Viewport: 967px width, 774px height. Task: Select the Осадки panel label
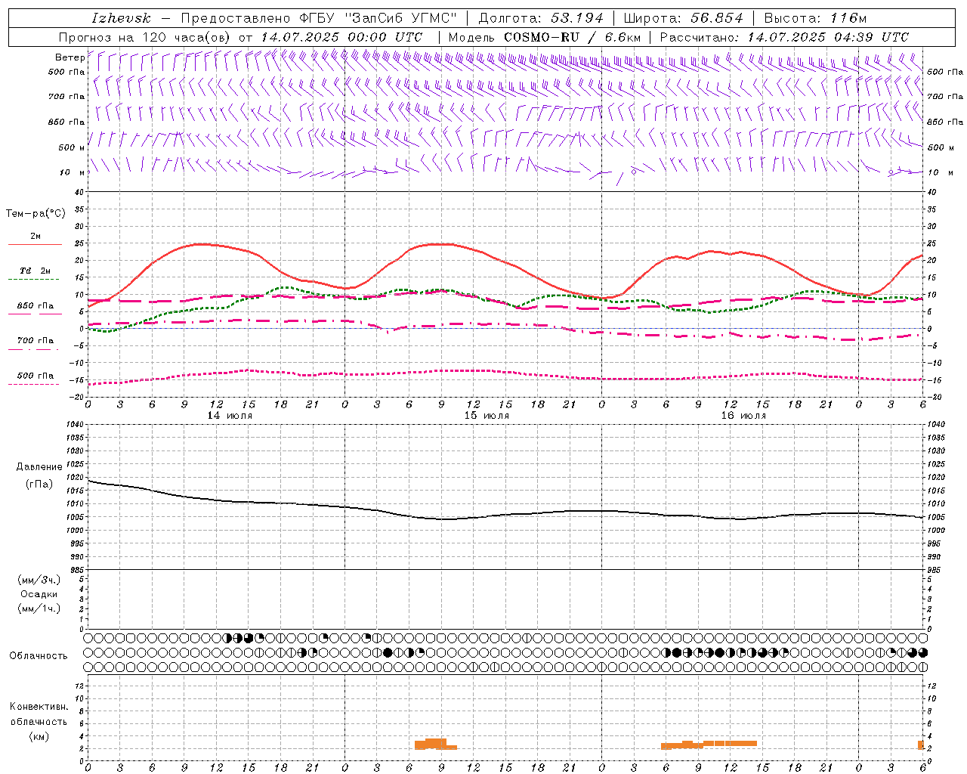click(39, 594)
